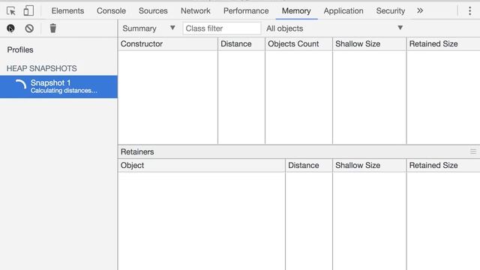480x270 pixels.
Task: Sort by the Constructor column header
Action: coord(168,43)
